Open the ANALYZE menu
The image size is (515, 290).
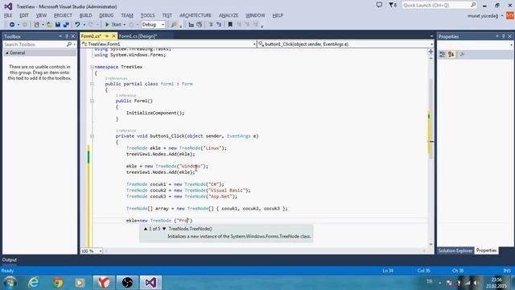(x=229, y=15)
